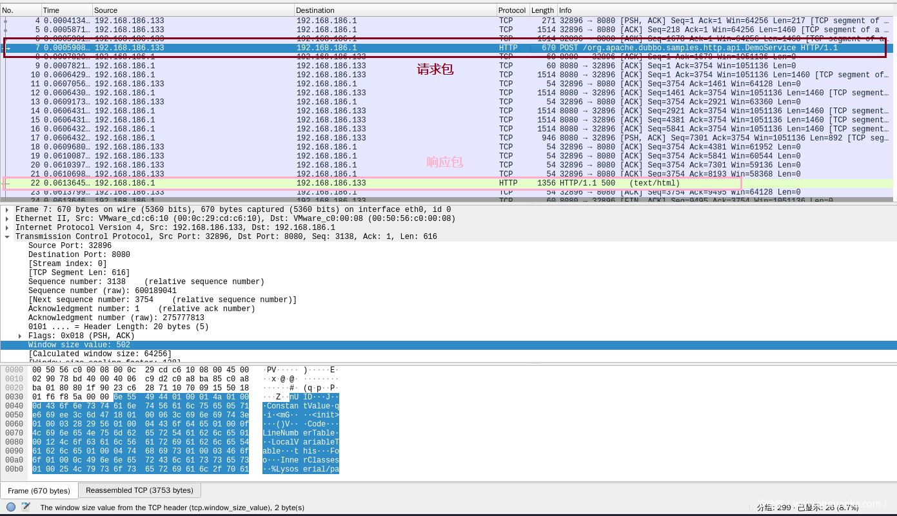Click the Destination Port: 8080 field
This screenshot has width=897, height=516.
pos(79,255)
